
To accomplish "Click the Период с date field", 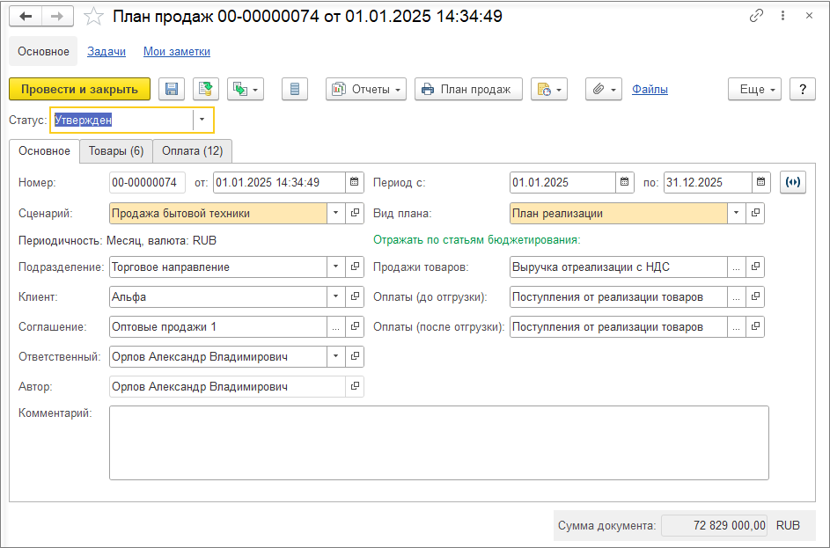I will (562, 182).
